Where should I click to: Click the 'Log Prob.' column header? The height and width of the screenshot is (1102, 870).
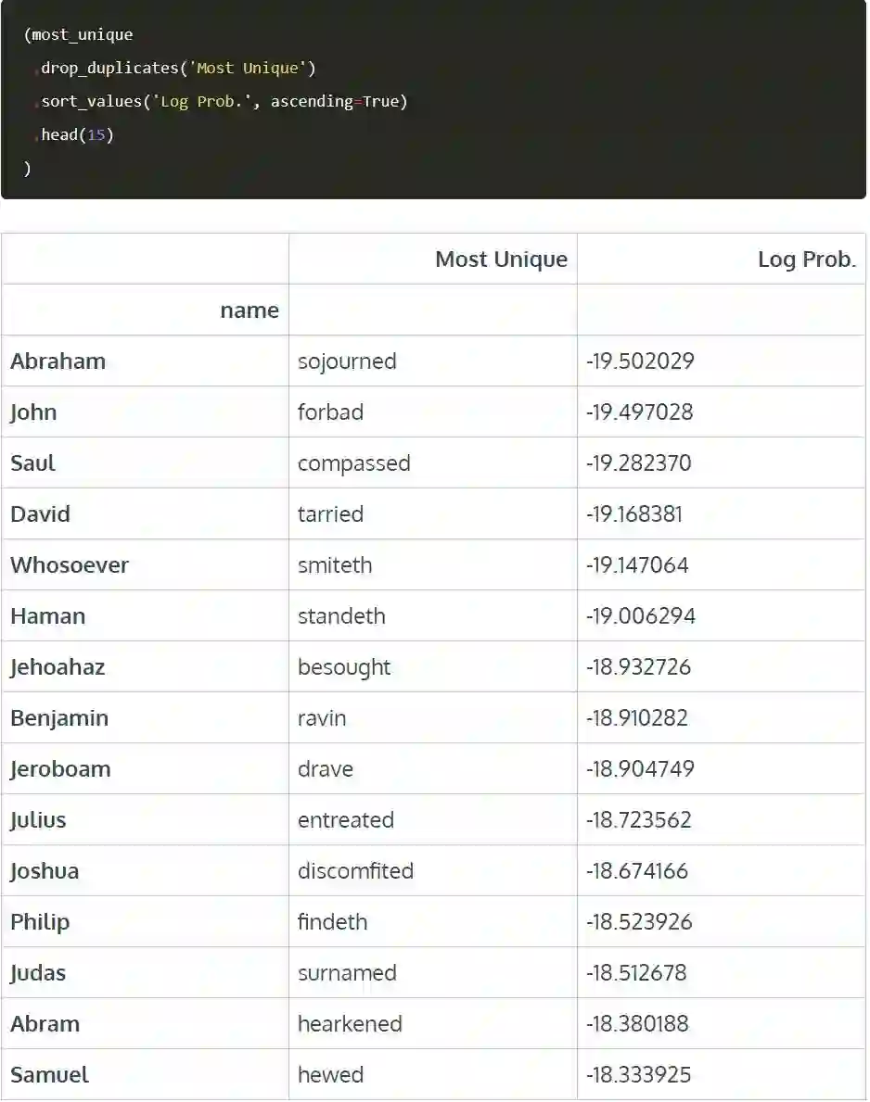click(x=806, y=260)
